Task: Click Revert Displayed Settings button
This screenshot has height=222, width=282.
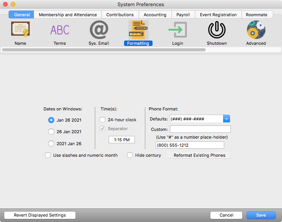Action: [40, 215]
